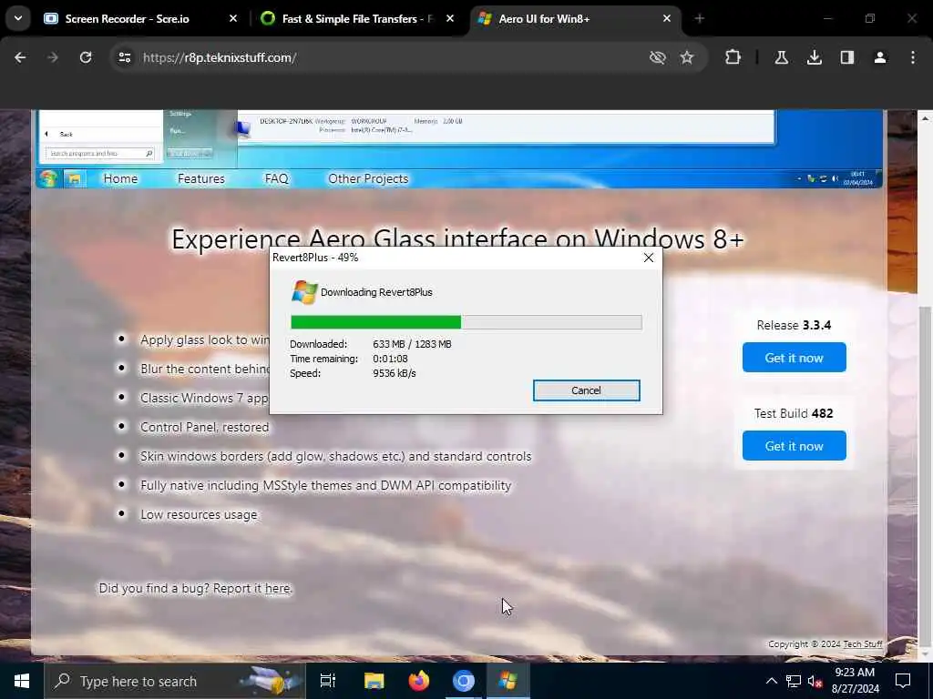933x699 pixels.
Task: Toggle the browser side panel icon
Action: coord(847,57)
